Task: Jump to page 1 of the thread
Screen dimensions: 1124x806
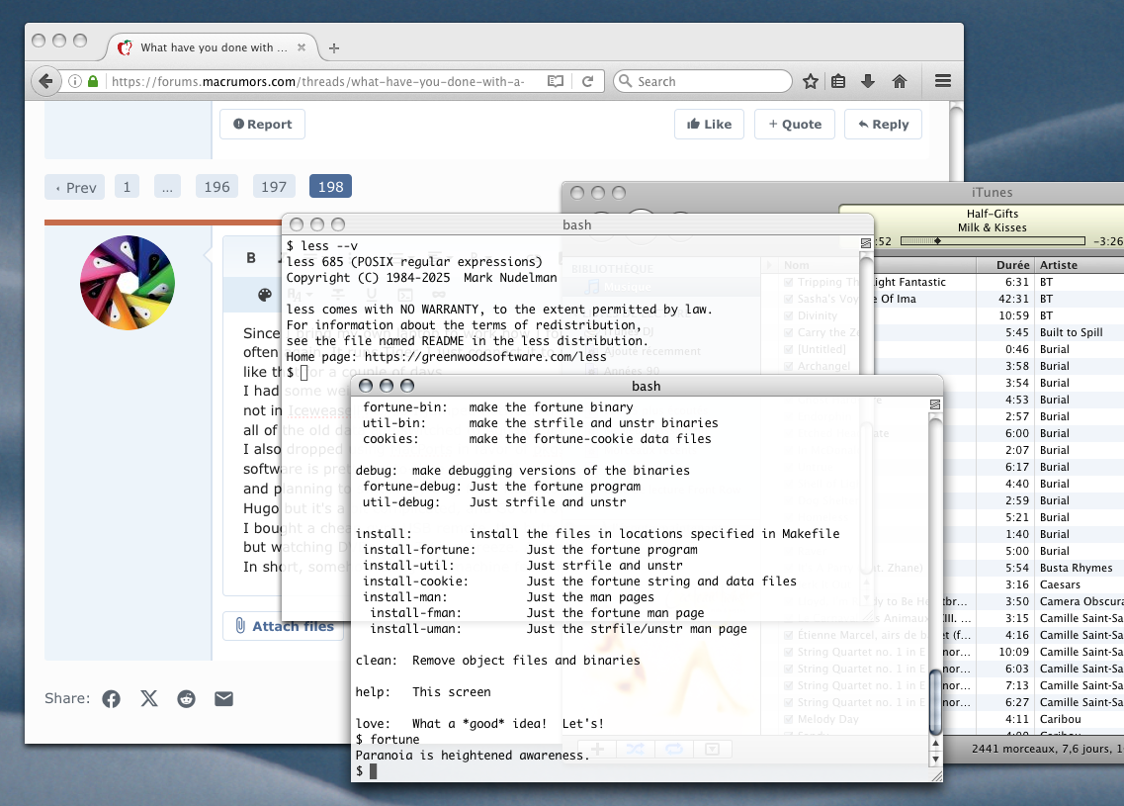Action: click(127, 187)
